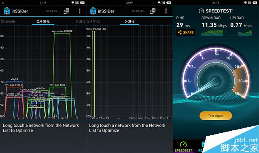Switch to 5 GHz tab in left panel
259x153 pixels.
pyautogui.click(x=81, y=21)
